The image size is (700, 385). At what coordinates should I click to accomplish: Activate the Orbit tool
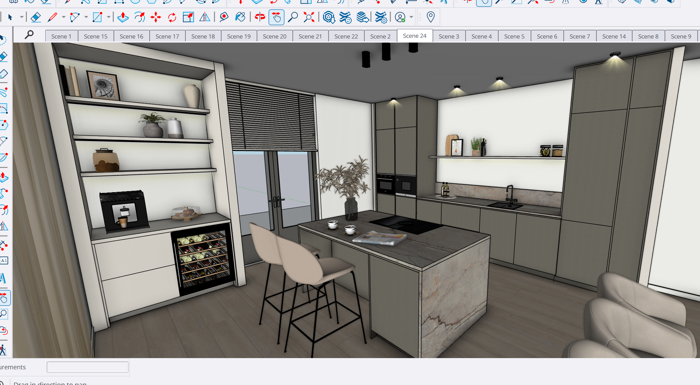click(x=260, y=17)
